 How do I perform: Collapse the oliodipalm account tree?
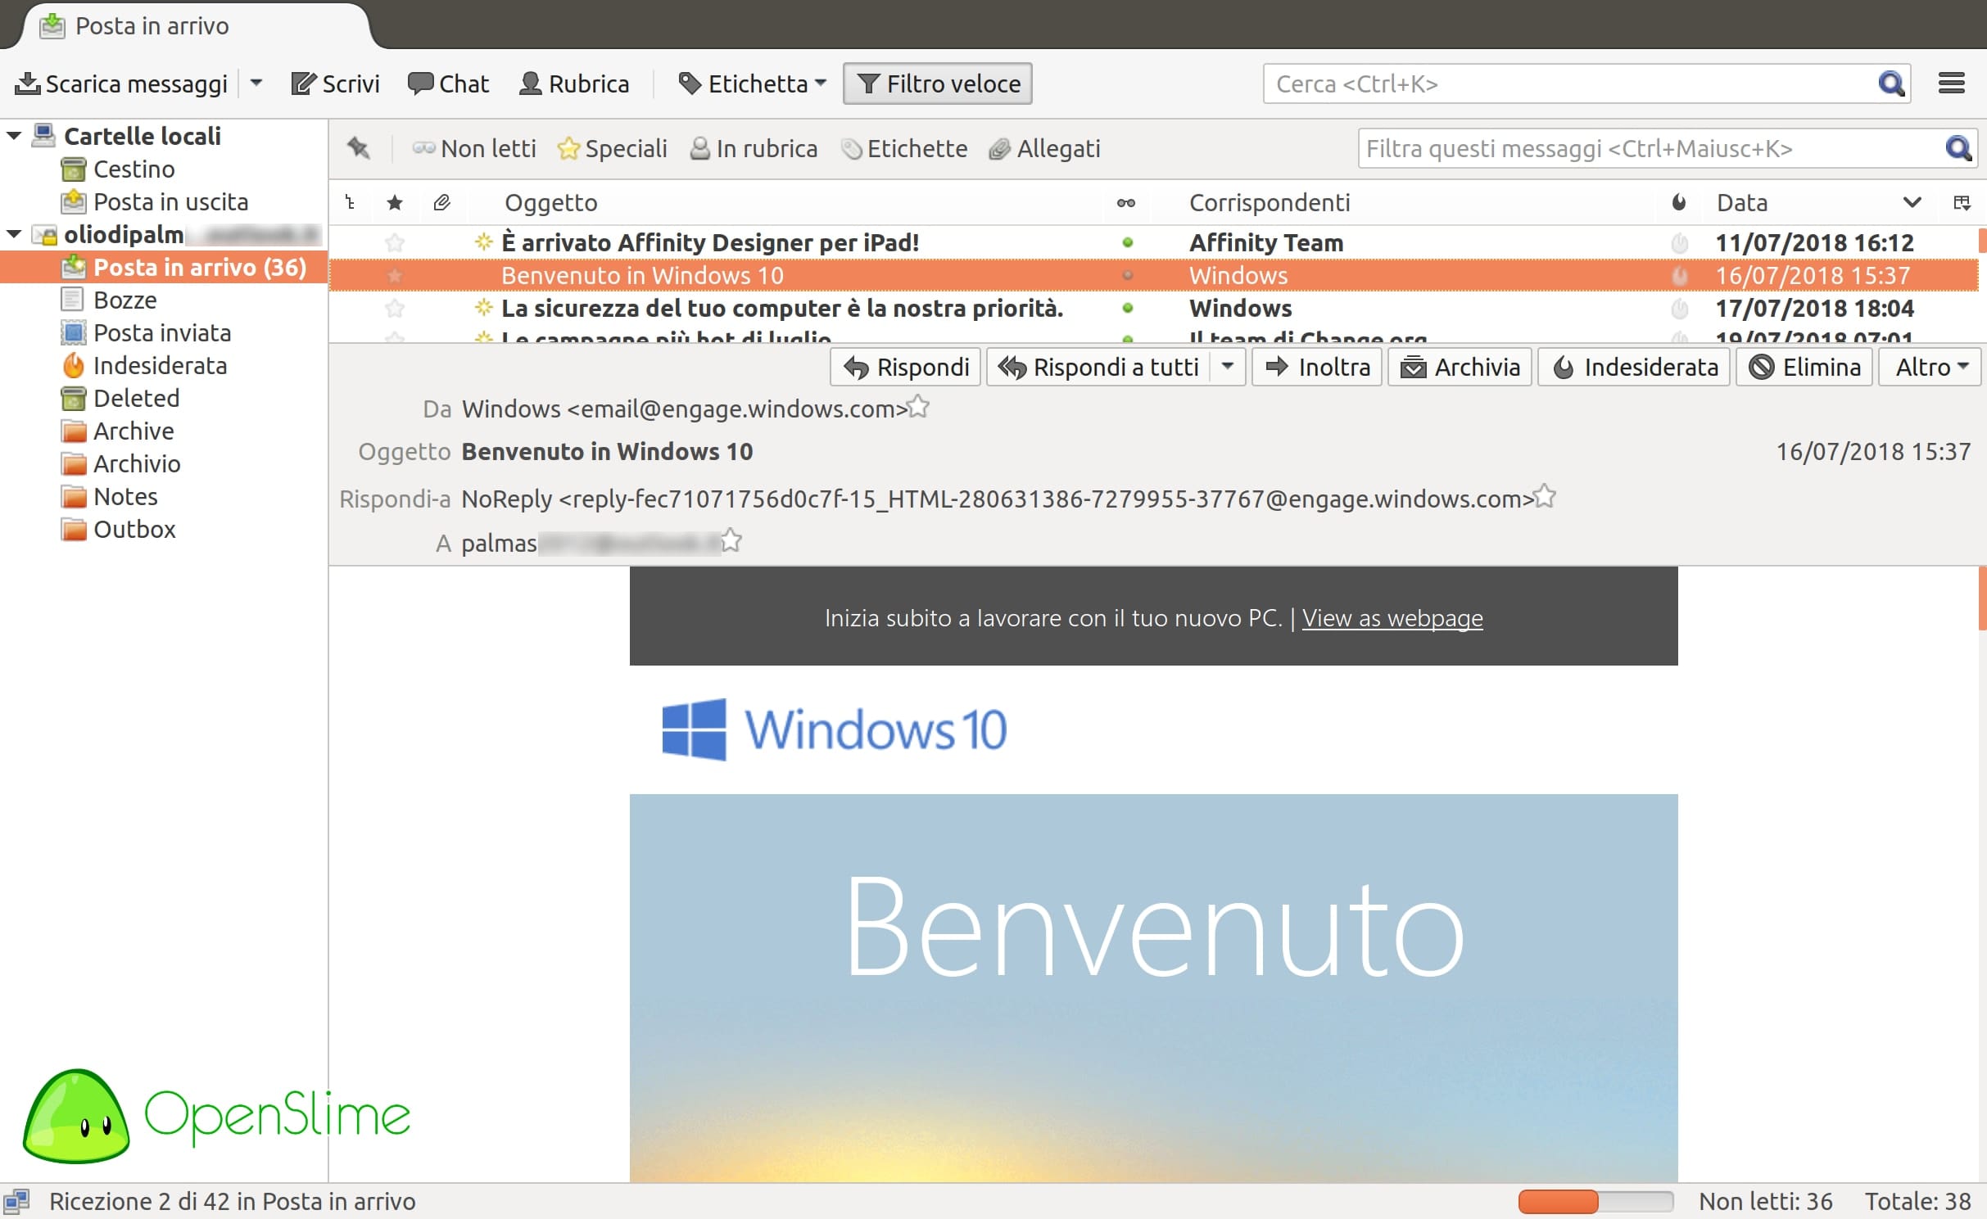click(14, 235)
